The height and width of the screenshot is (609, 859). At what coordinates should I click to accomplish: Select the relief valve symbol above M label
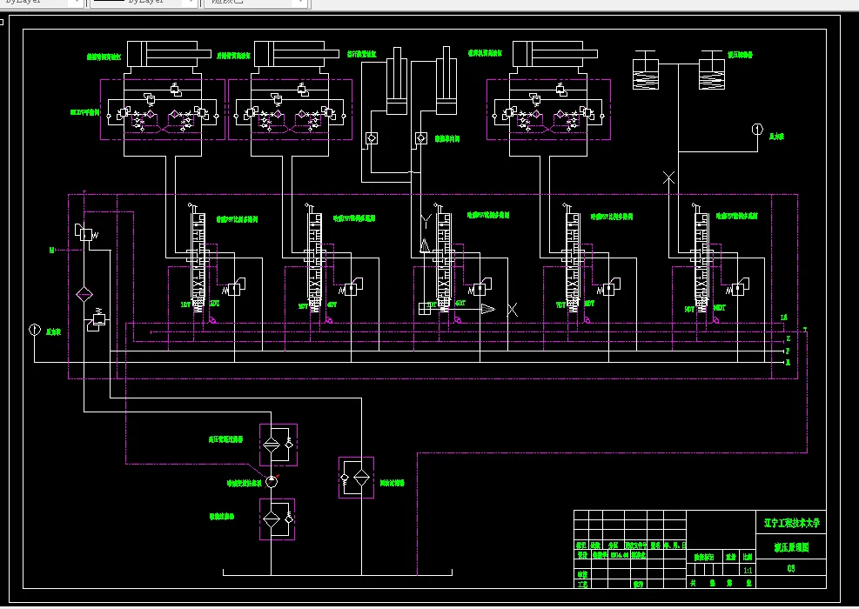click(86, 233)
